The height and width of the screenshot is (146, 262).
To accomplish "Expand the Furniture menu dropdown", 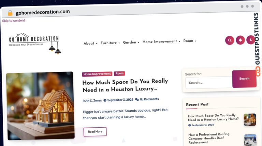I will coord(110,43).
